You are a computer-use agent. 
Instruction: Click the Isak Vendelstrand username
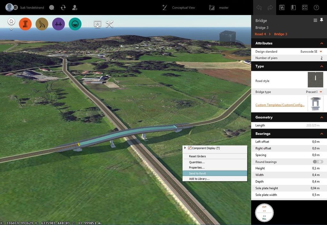32,8
